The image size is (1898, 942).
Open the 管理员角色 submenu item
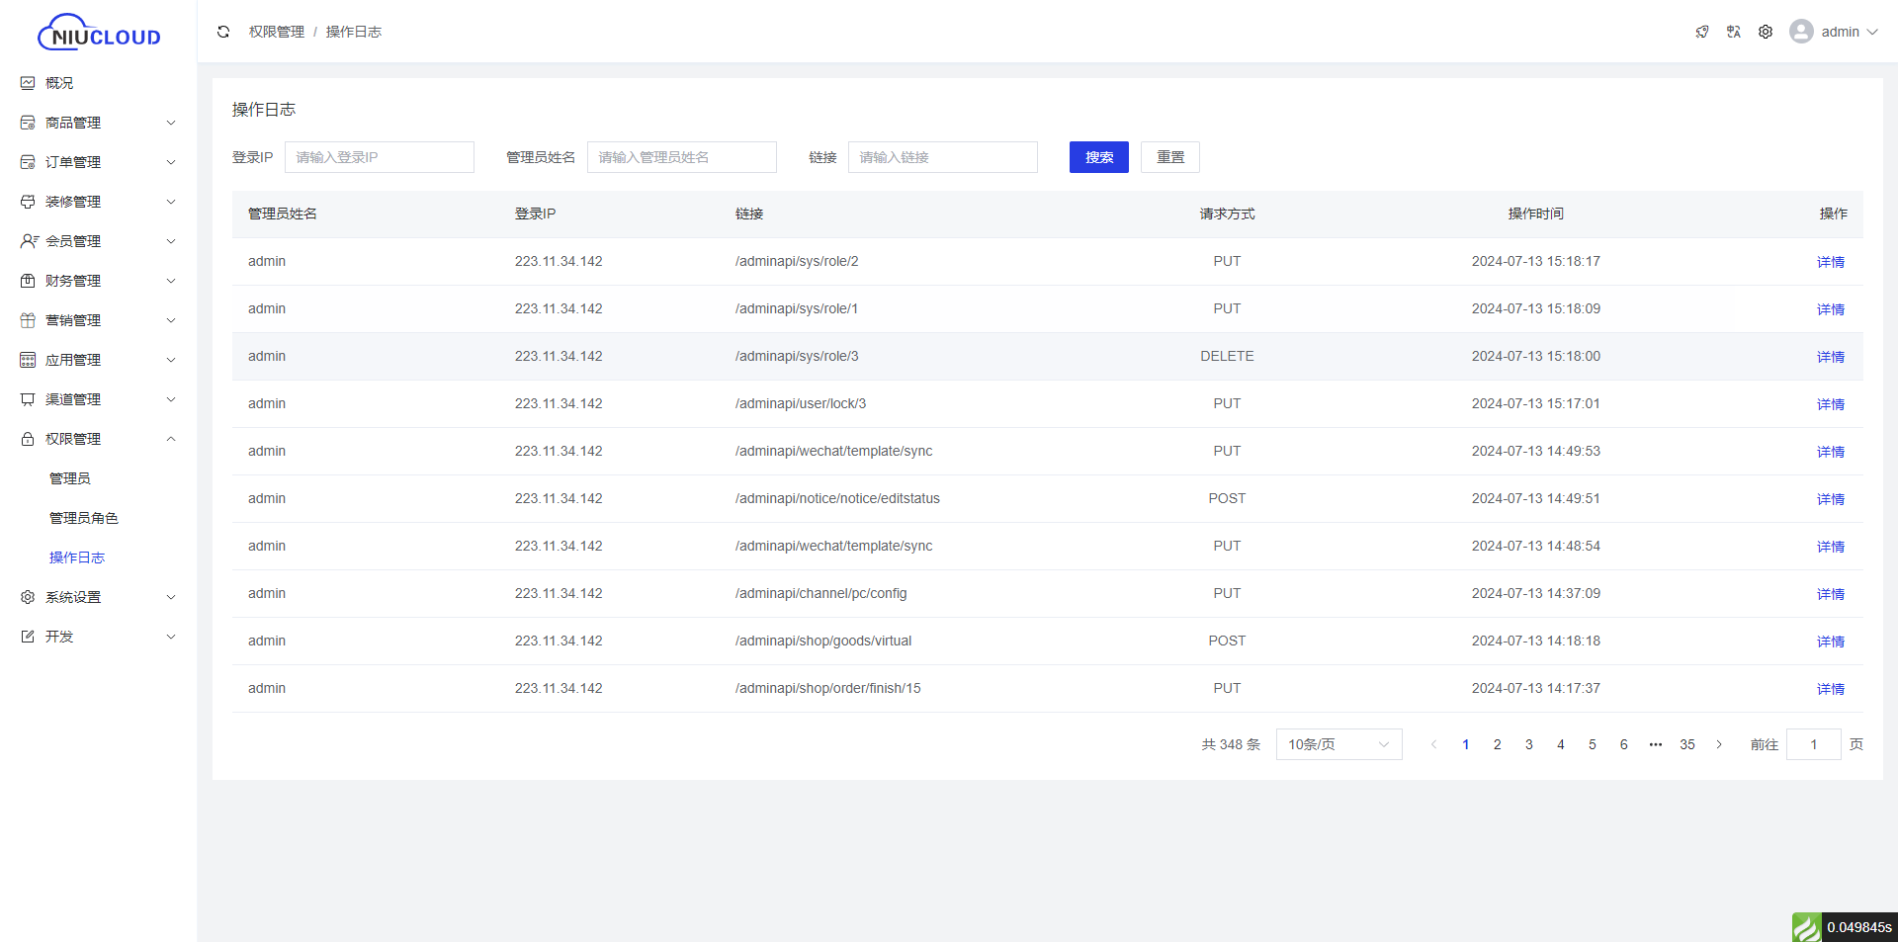(84, 518)
